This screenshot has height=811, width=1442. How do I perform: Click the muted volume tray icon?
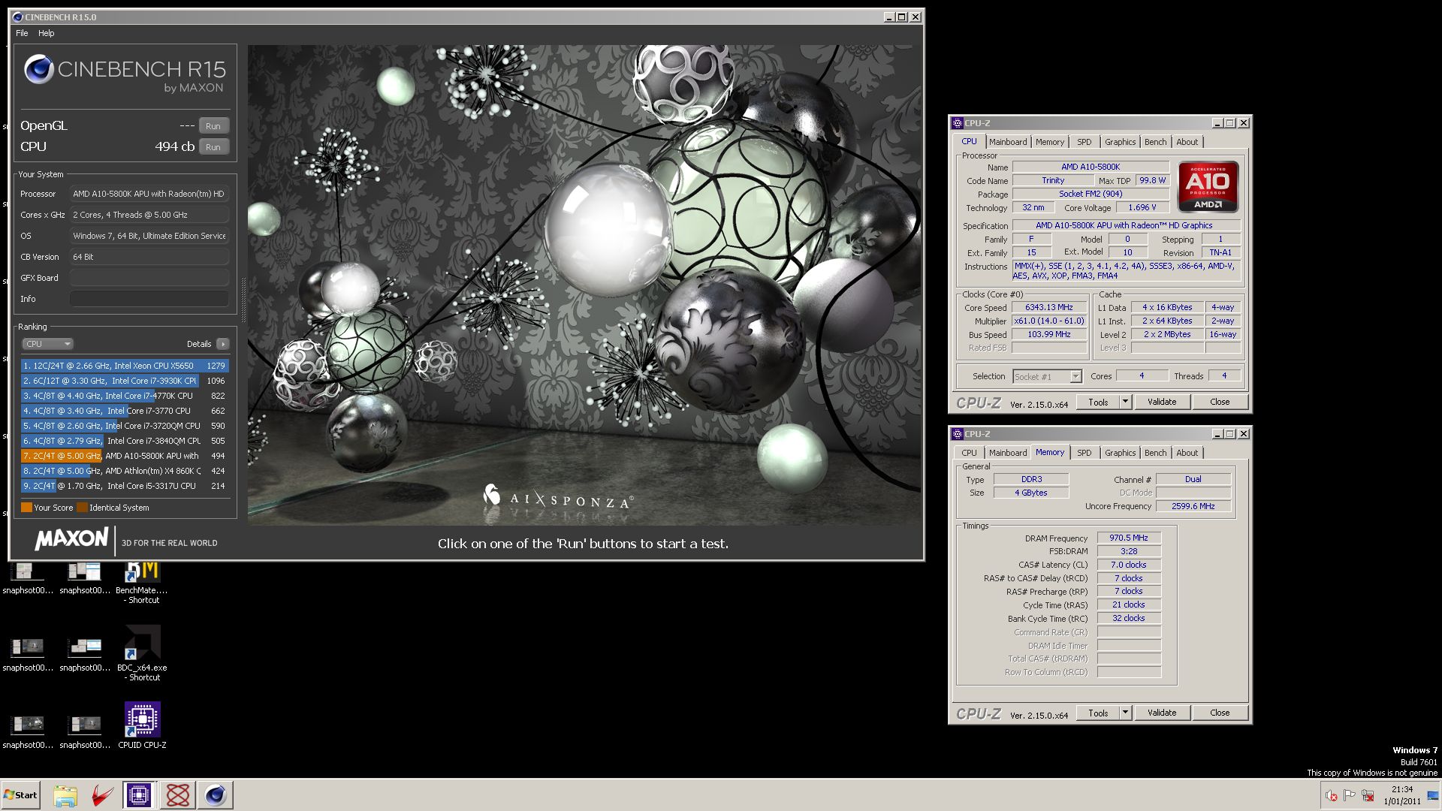(1332, 796)
